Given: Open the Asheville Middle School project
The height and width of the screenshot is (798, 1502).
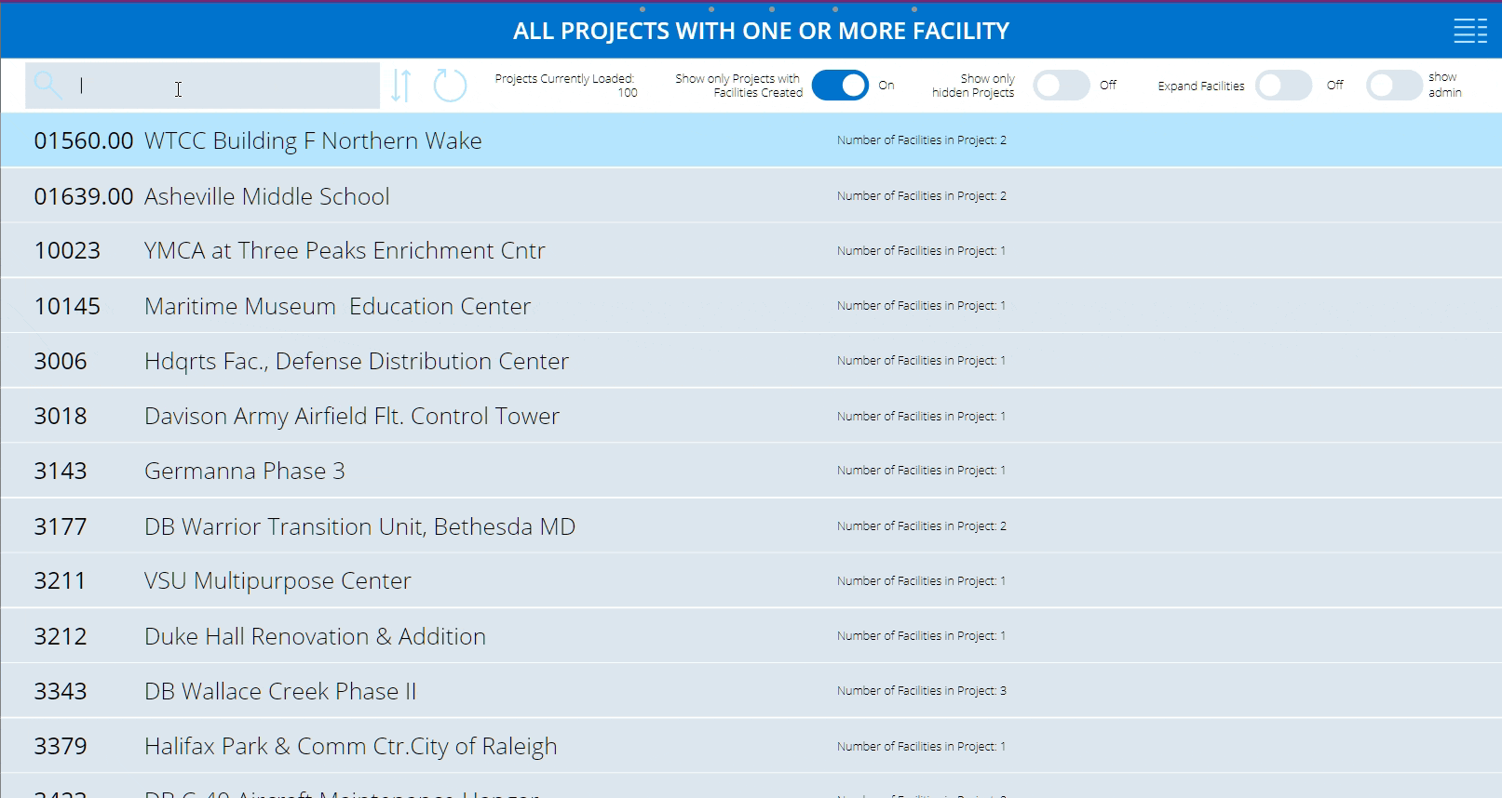Looking at the screenshot, I should (267, 196).
